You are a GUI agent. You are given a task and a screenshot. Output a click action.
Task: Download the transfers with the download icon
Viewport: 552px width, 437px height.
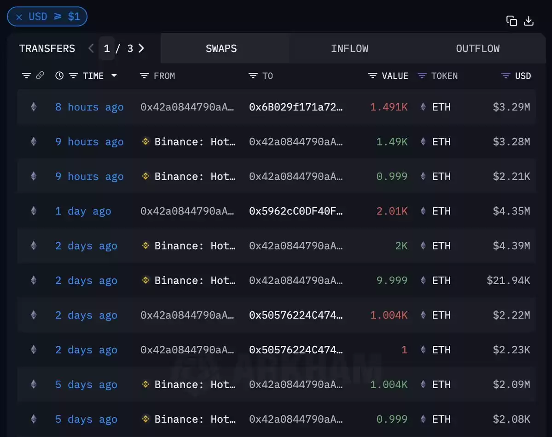[x=529, y=21]
